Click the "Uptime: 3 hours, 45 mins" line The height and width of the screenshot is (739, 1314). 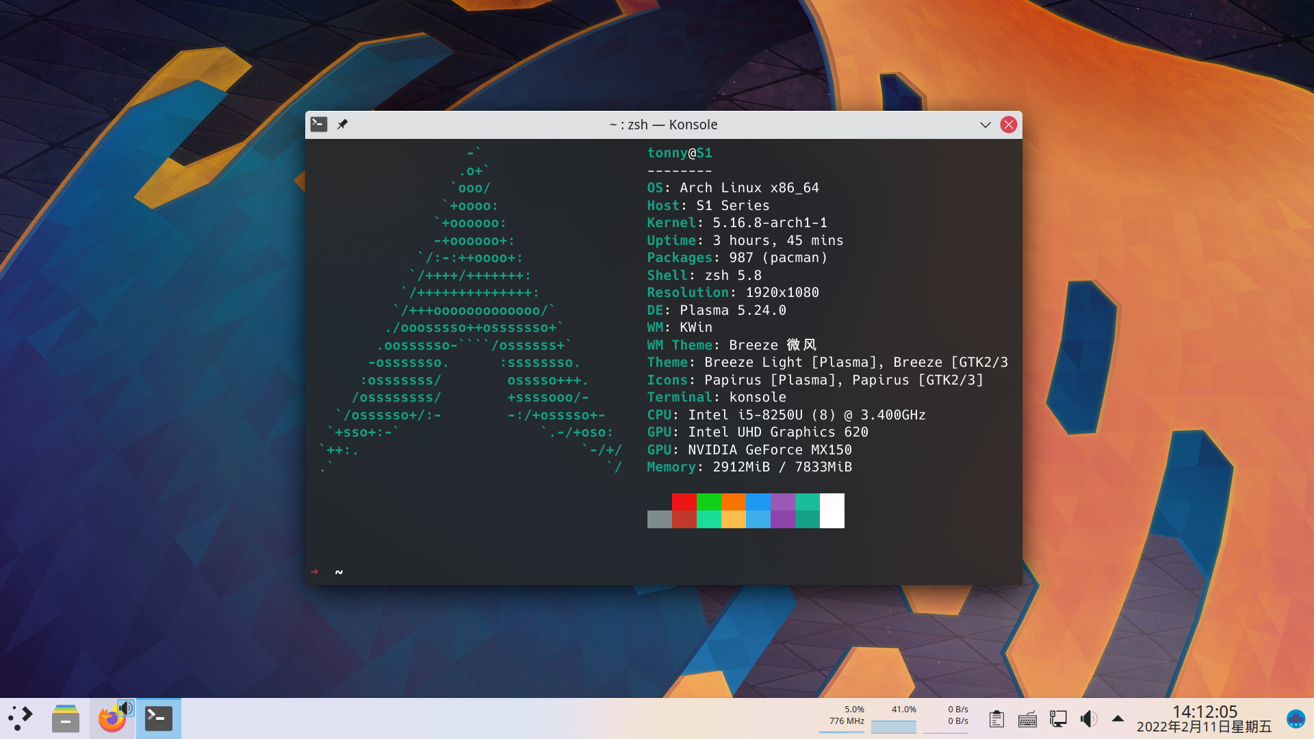745,240
